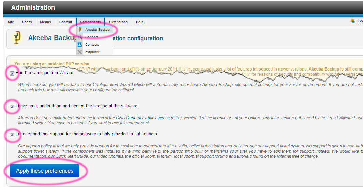Click the Administration header title
The image size is (363, 187).
[x=33, y=7]
